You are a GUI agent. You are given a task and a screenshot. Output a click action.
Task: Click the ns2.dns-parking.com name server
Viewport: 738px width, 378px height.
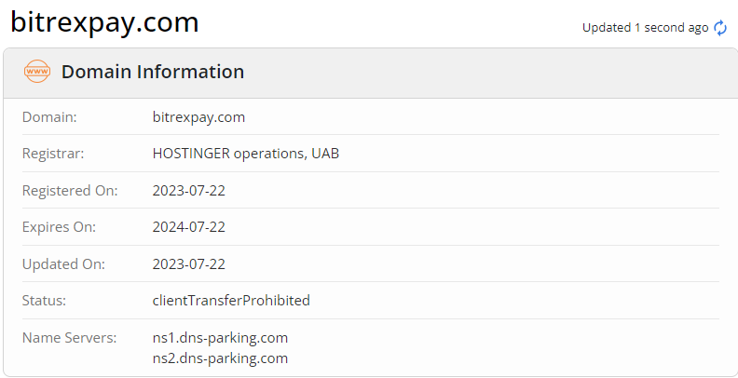[x=220, y=358]
